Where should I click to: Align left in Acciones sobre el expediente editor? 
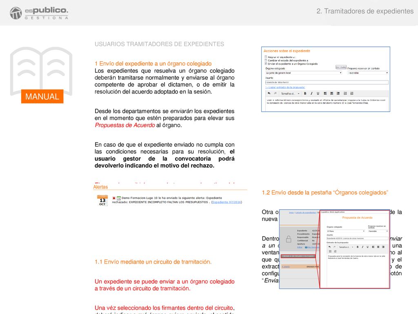325,94
